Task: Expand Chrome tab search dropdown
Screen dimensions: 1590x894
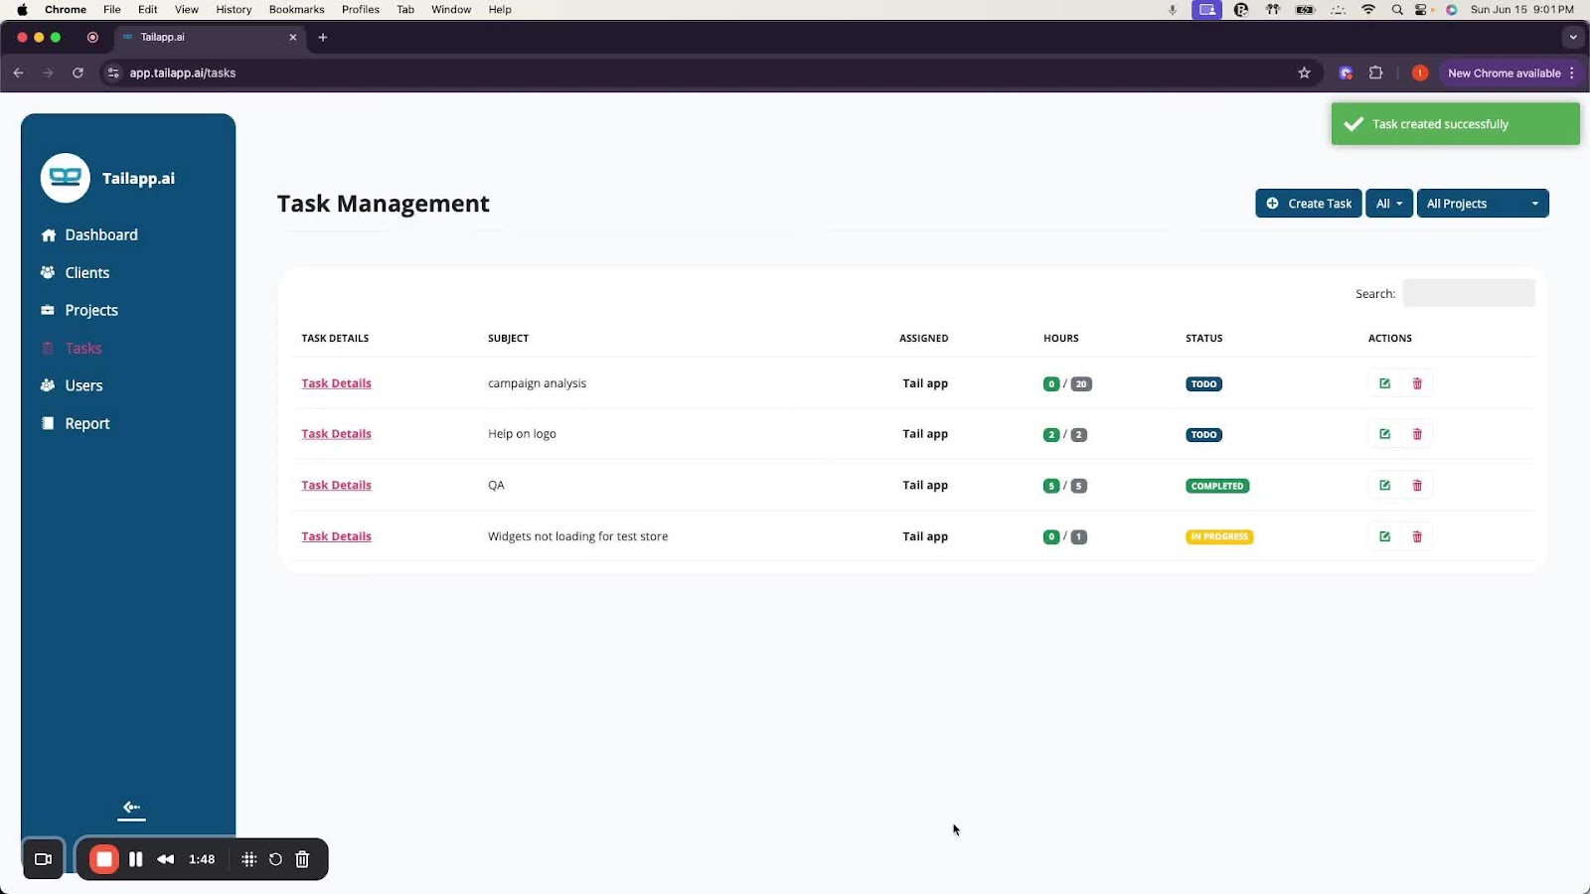Action: [x=1572, y=38]
